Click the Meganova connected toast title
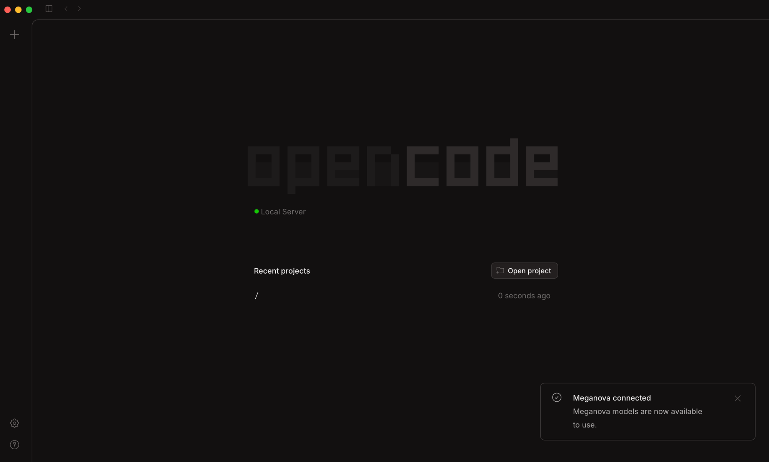Screen dimensions: 769x462 click(612, 398)
